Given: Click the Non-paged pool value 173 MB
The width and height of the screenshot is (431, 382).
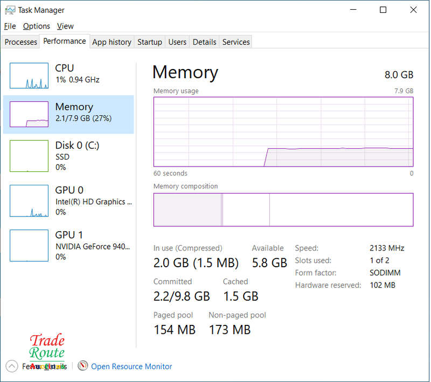Looking at the screenshot, I should click(x=230, y=330).
